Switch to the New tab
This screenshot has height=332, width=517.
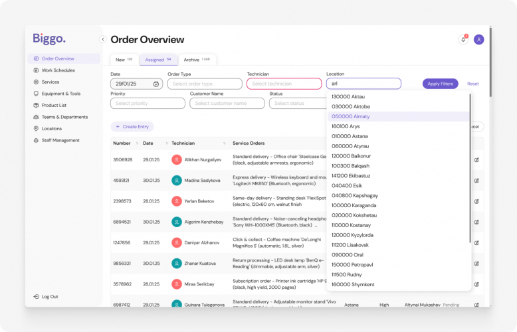pos(124,60)
